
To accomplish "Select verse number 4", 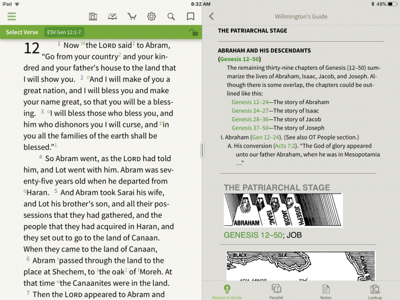I will [41, 157].
